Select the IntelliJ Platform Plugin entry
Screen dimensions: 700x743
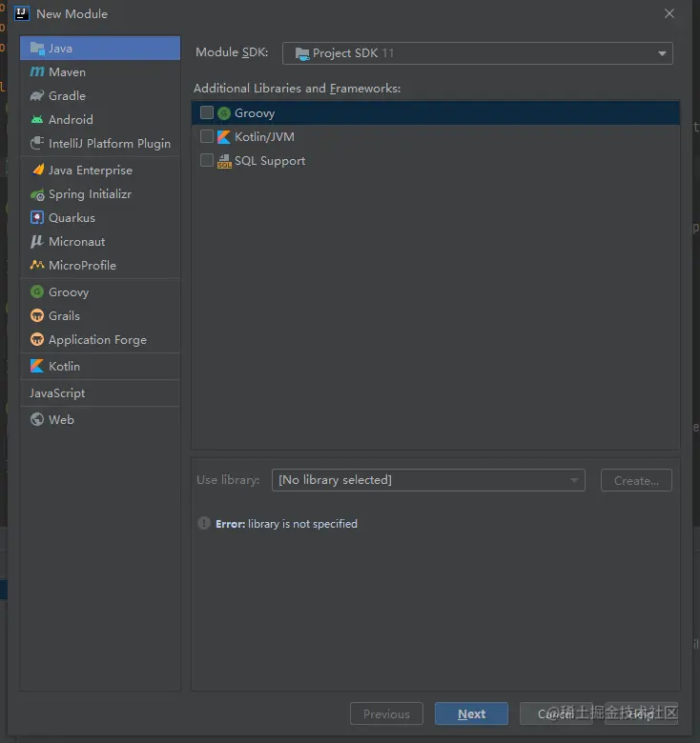coord(100,144)
